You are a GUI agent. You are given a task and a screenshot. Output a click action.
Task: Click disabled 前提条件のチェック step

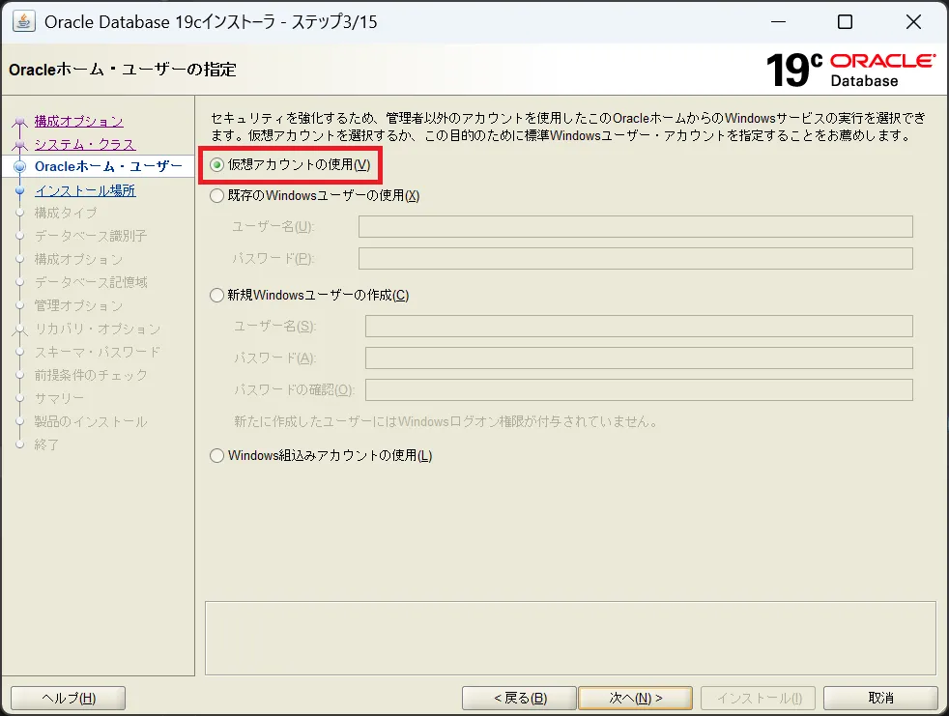[x=91, y=375]
